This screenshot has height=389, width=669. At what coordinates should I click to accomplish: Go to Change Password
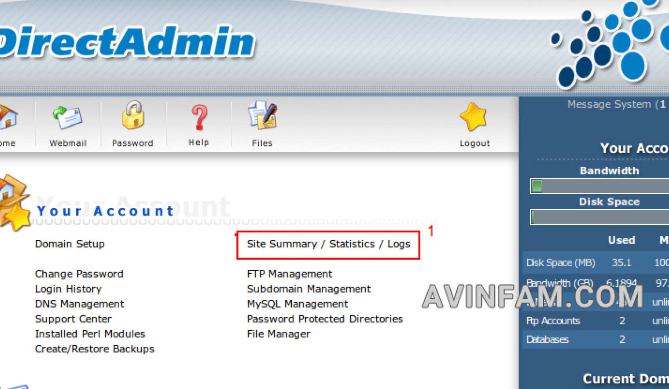point(79,274)
